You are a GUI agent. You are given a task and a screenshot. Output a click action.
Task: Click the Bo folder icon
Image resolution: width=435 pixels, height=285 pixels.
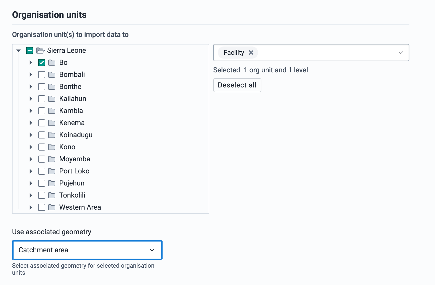(x=52, y=63)
